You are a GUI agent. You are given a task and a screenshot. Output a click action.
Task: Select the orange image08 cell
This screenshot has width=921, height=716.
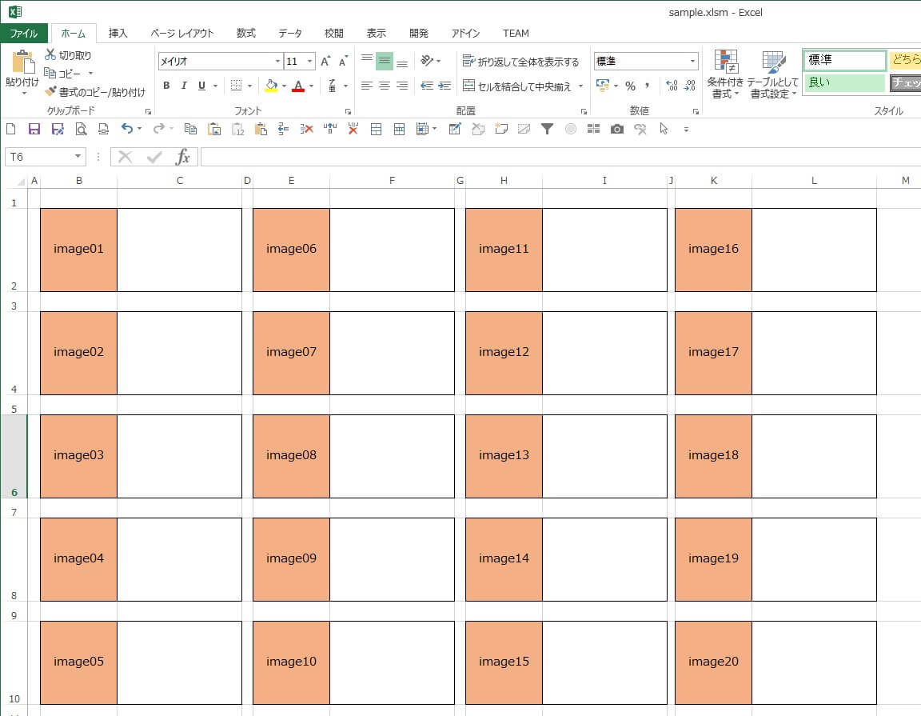tap(291, 456)
